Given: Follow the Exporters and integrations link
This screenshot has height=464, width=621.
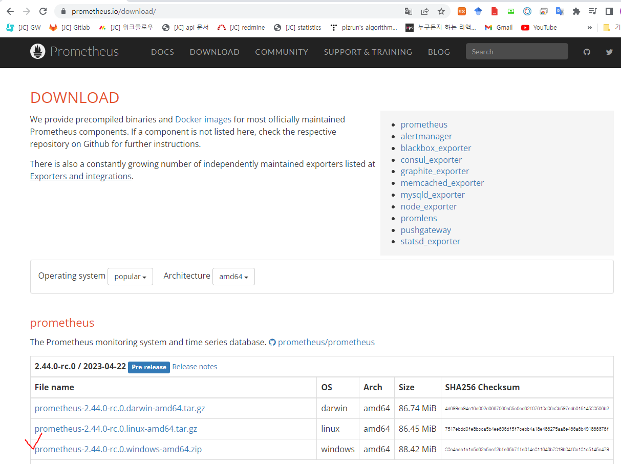Looking at the screenshot, I should (81, 176).
